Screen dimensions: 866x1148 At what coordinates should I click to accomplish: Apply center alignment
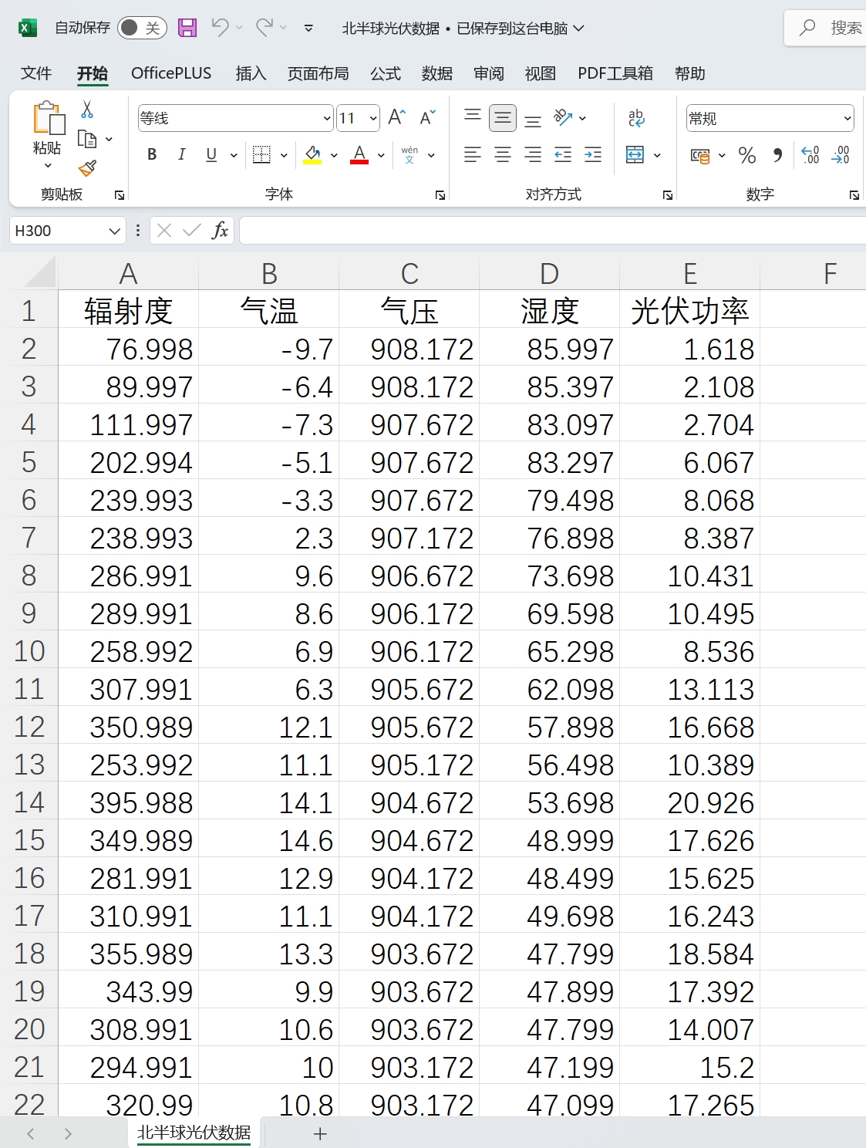[x=502, y=155]
